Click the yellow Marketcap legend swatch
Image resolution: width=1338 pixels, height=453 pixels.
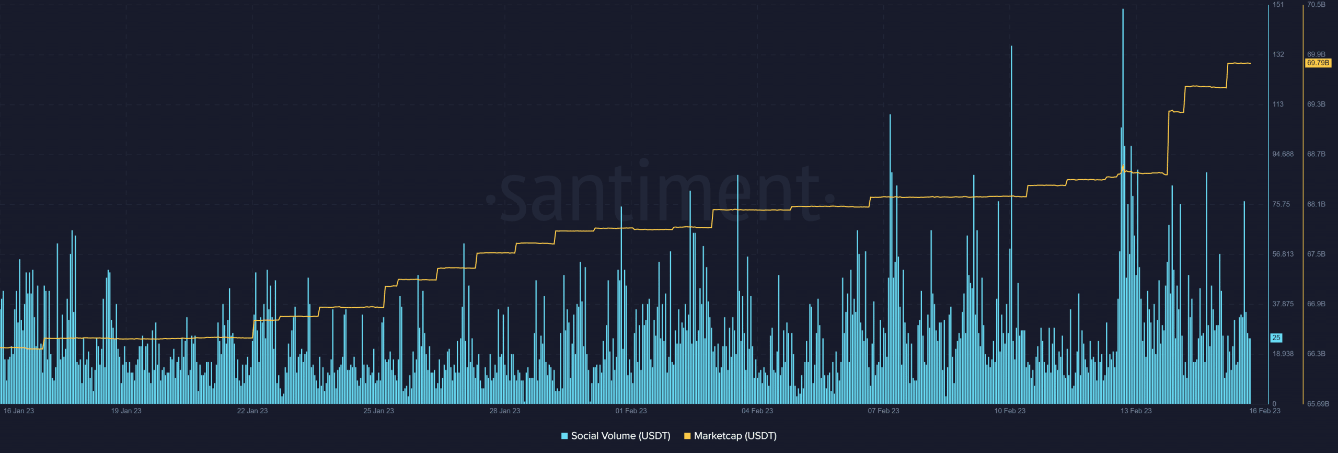(687, 436)
